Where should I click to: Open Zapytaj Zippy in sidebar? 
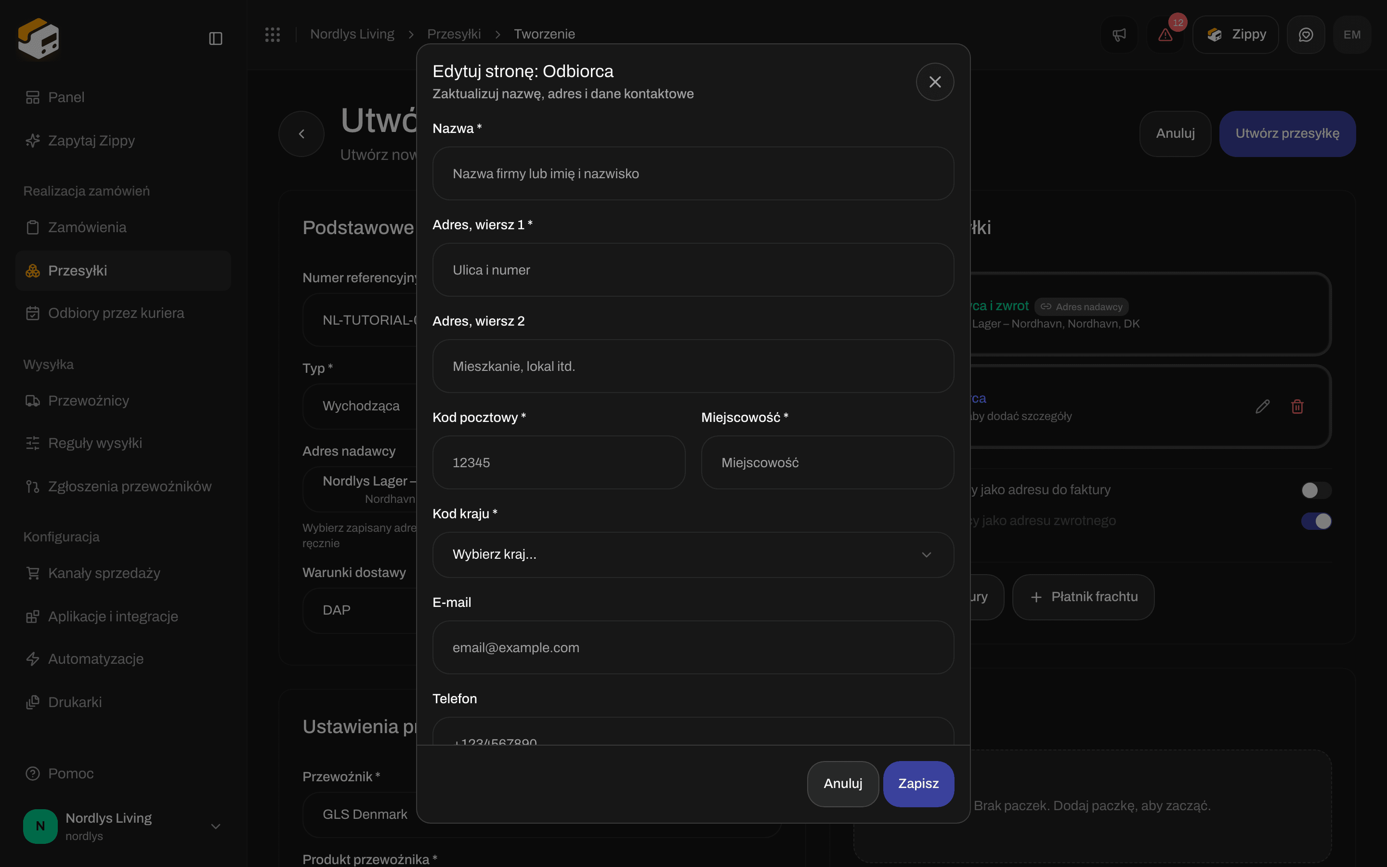123,141
